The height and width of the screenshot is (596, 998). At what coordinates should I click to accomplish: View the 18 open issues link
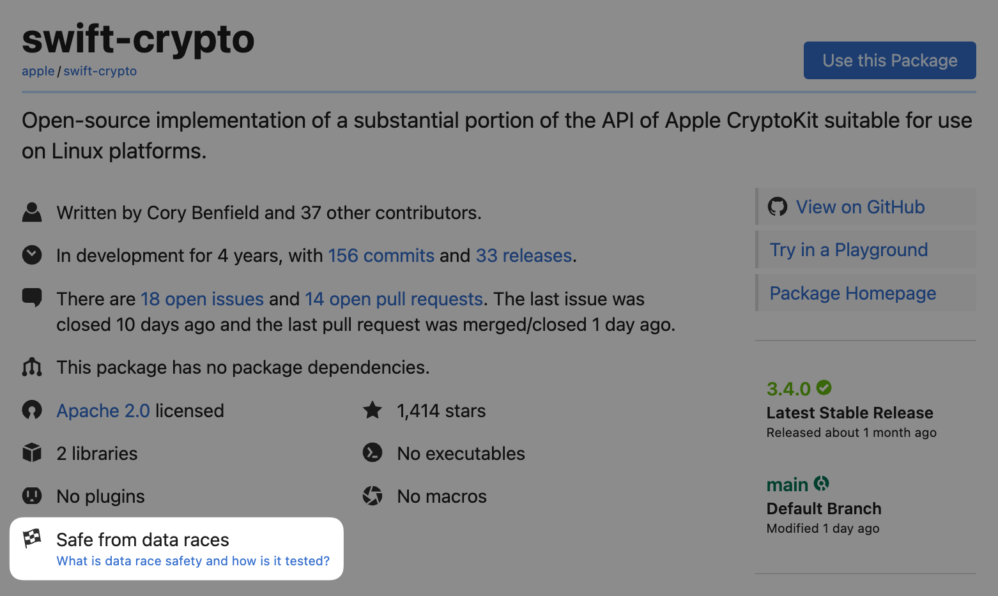point(202,299)
